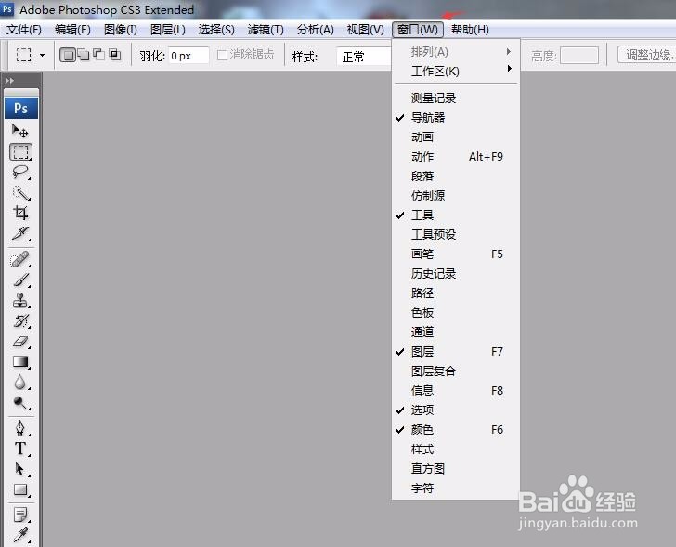Screen dimensions: 676x547
Task: Click the Ps logo atop toolbox
Action: (21, 109)
